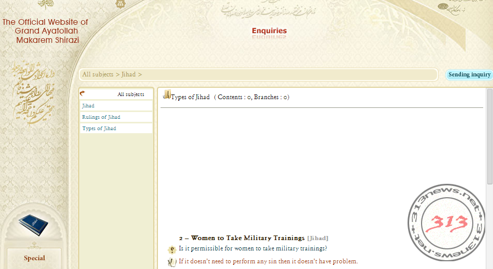The width and height of the screenshot is (493, 269).
Task: Click the blue book icon above Special
Action: (34, 225)
